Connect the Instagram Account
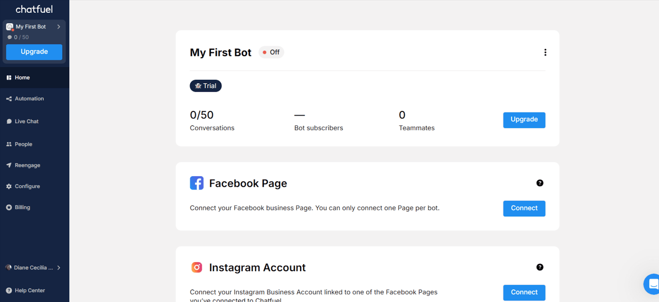This screenshot has height=302, width=659. click(524, 293)
